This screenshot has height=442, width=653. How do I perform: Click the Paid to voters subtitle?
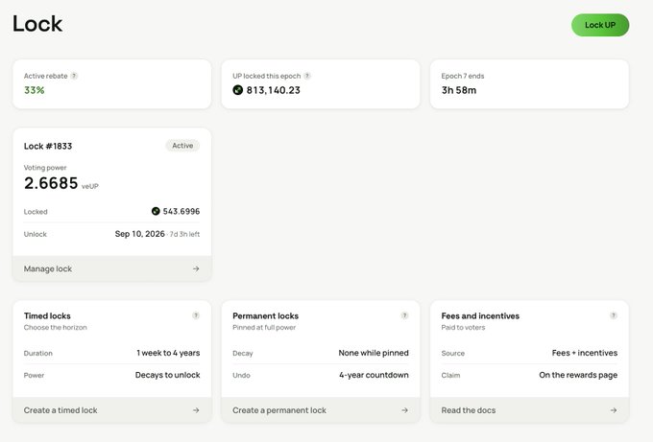(463, 328)
